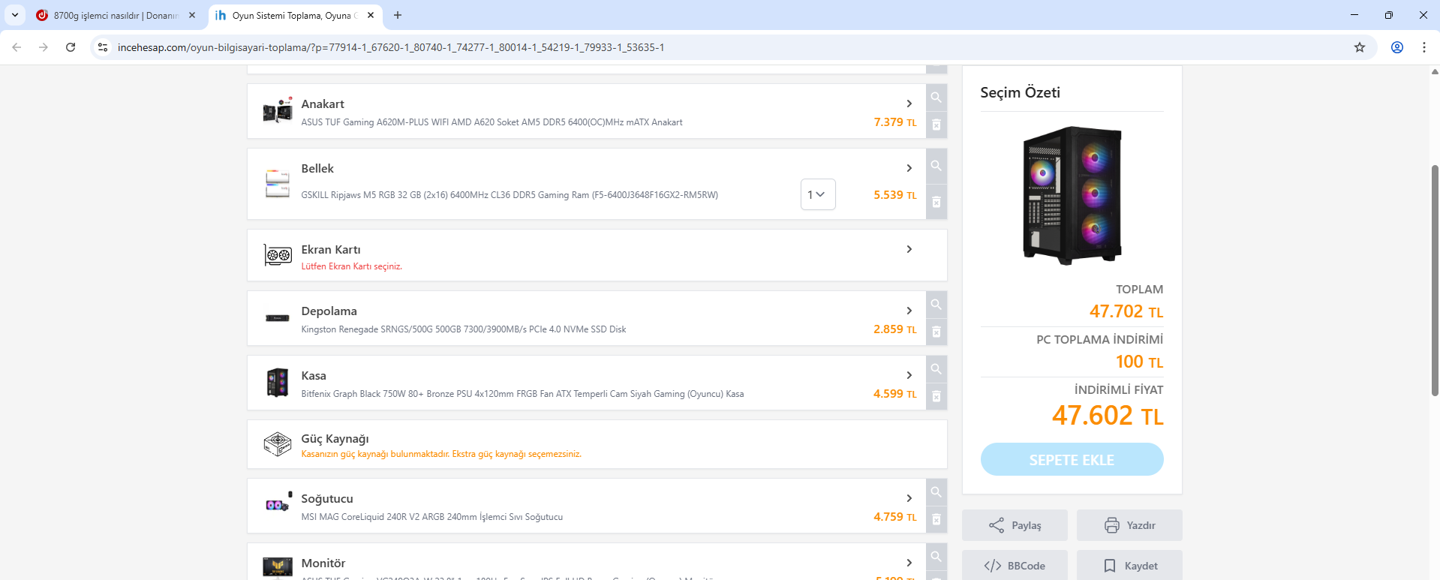Click the Anakart price '7.379 TL'

tap(894, 122)
